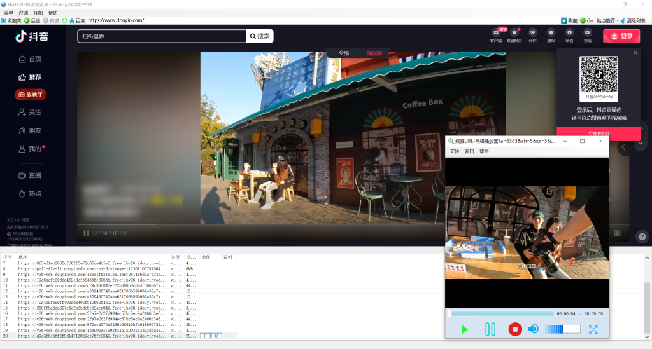Click the grid view icon beside the video
The image size is (652, 349).
(x=618, y=234)
